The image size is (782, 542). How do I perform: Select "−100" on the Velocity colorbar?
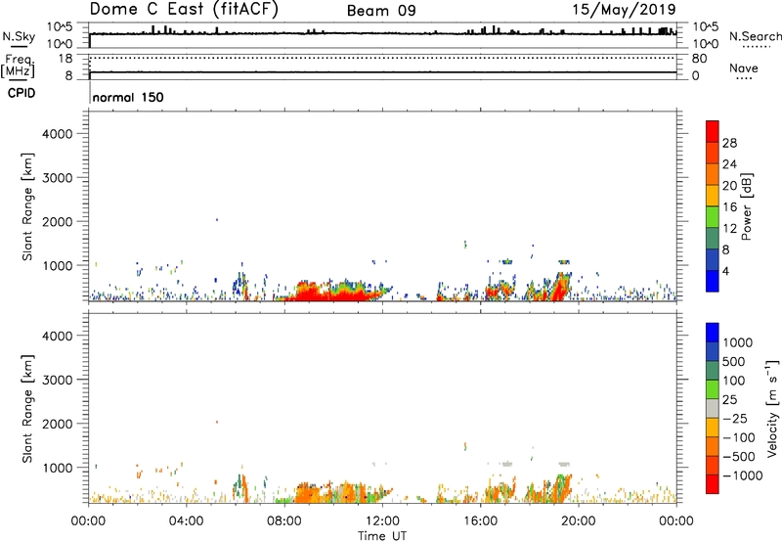(x=739, y=437)
